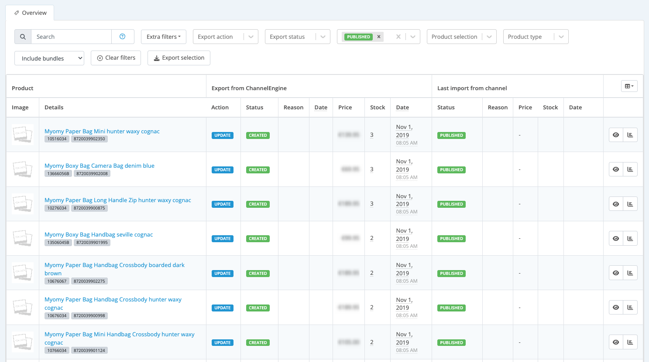This screenshot has height=362, width=649.
Task: Open the Include bundles select box
Action: pos(49,58)
